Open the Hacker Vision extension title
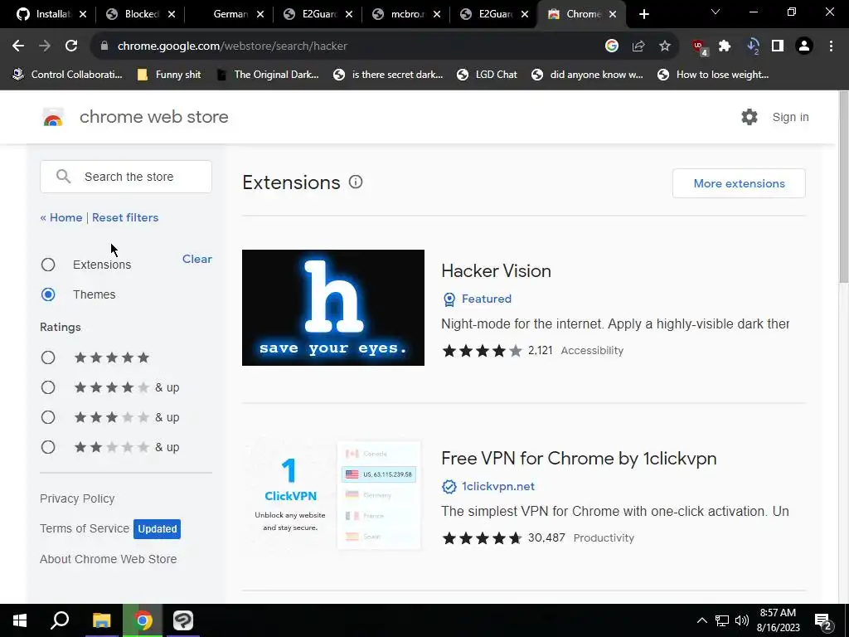This screenshot has width=849, height=637. pos(496,271)
